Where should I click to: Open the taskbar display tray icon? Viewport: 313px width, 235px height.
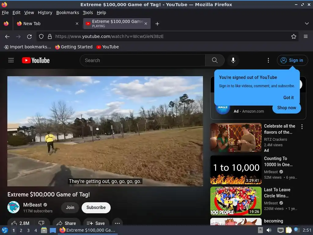pos(281,230)
